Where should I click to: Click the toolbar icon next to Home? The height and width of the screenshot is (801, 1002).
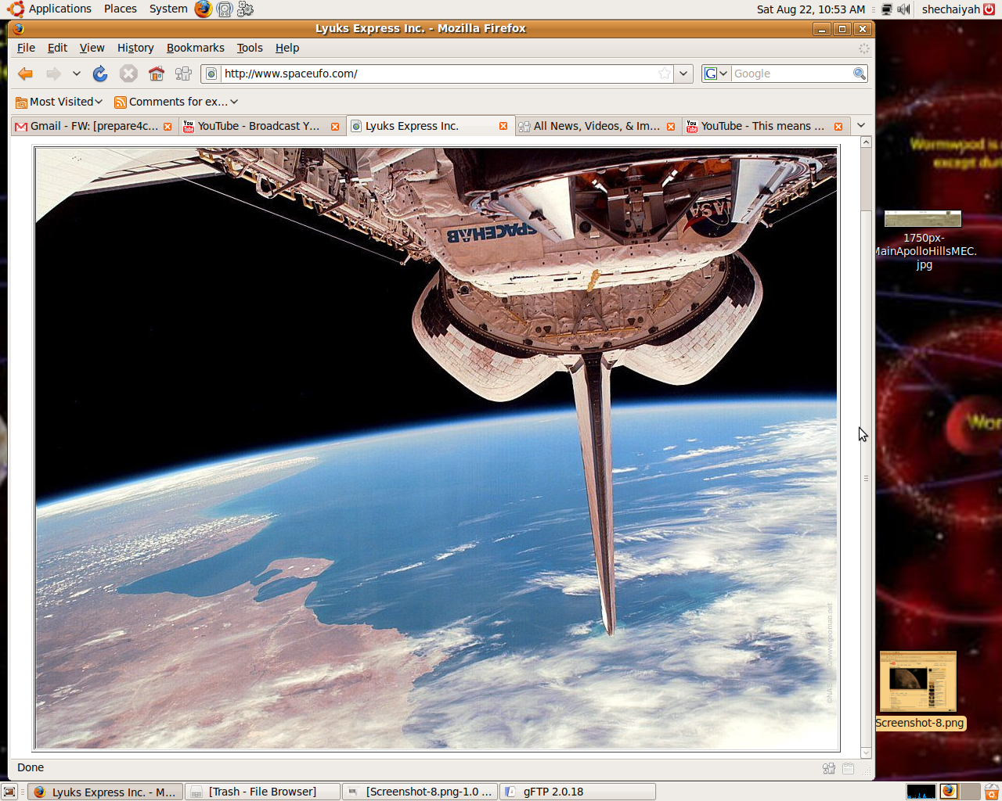183,74
